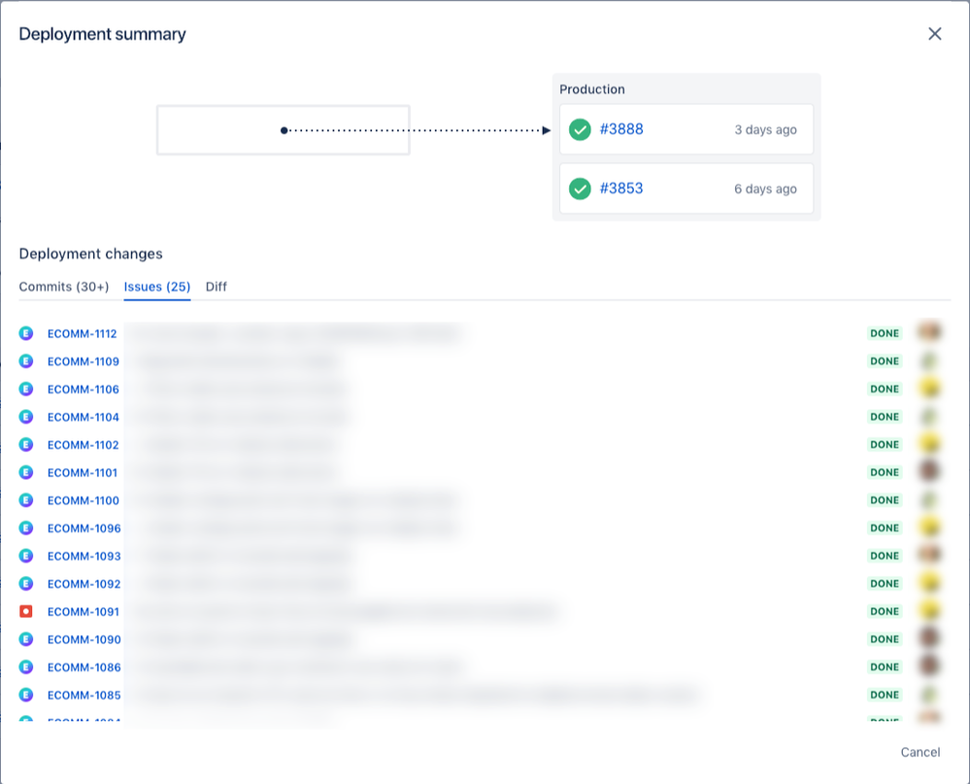The image size is (970, 784).
Task: Click the Cancel button
Action: [x=920, y=752]
